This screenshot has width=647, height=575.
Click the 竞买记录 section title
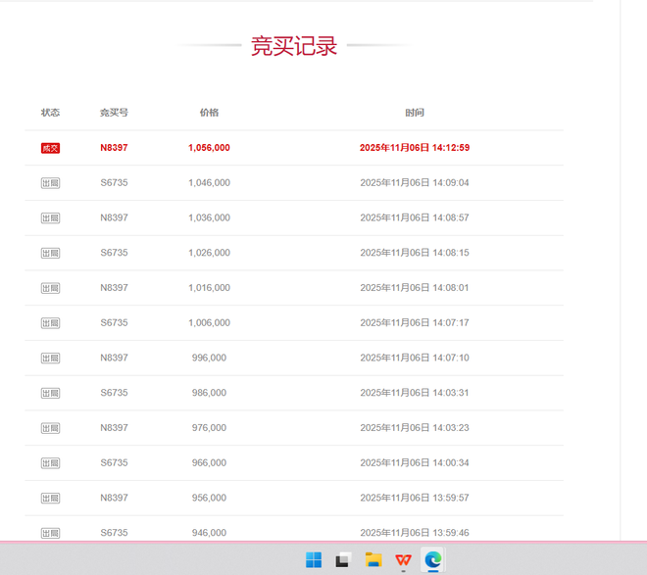(x=294, y=46)
